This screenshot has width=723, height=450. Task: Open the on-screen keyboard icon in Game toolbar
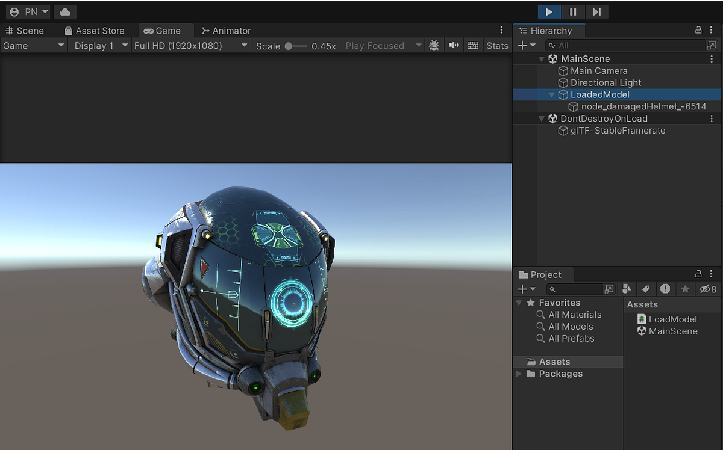tap(473, 45)
